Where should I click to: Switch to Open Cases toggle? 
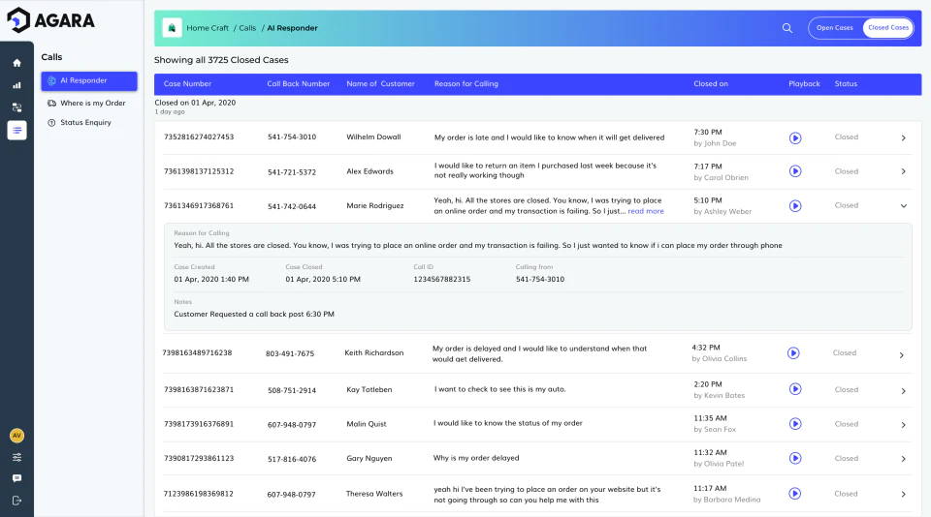pyautogui.click(x=835, y=28)
